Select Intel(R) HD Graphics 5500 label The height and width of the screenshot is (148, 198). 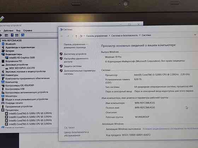[x=22, y=58]
